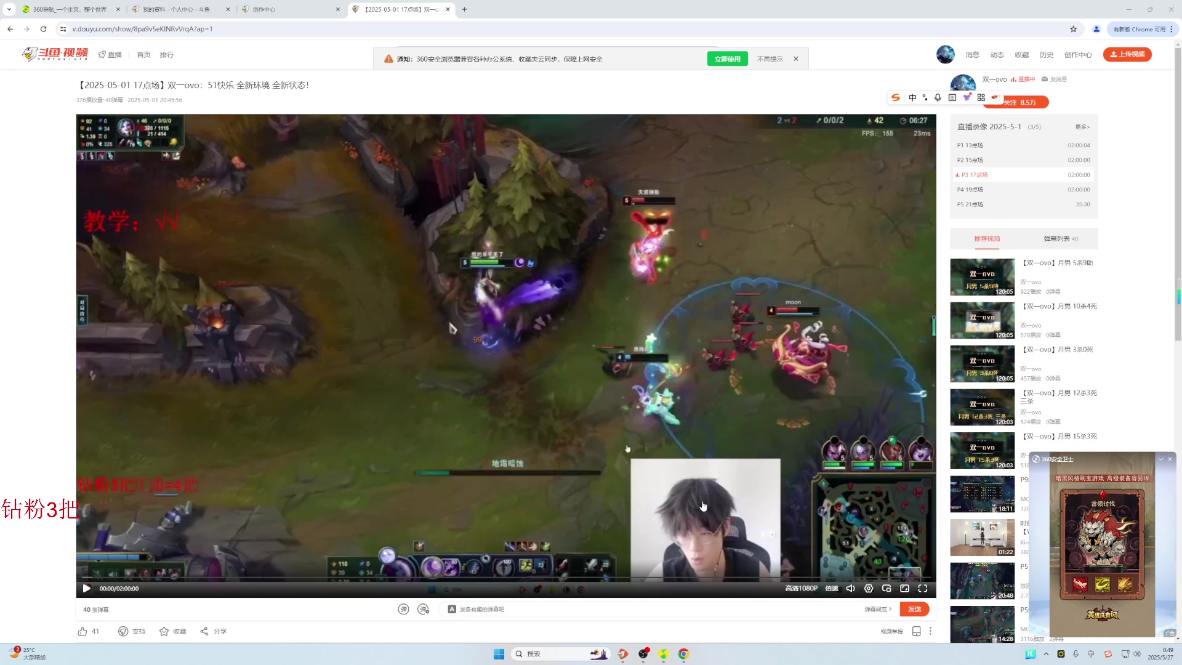Screen dimensions: 1182x665
Task: Open the danmaku font style icon
Action: click(452, 609)
